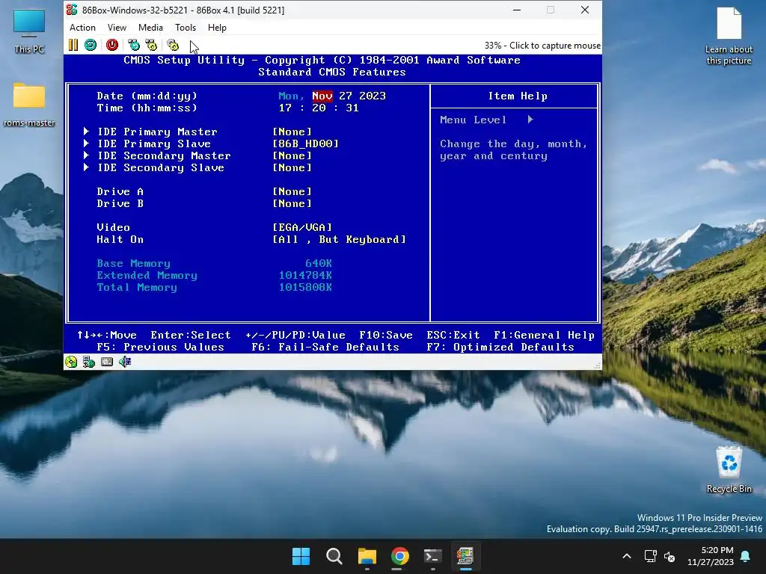The height and width of the screenshot is (574, 766).
Task: Click the network tray icon
Action: pyautogui.click(x=650, y=556)
